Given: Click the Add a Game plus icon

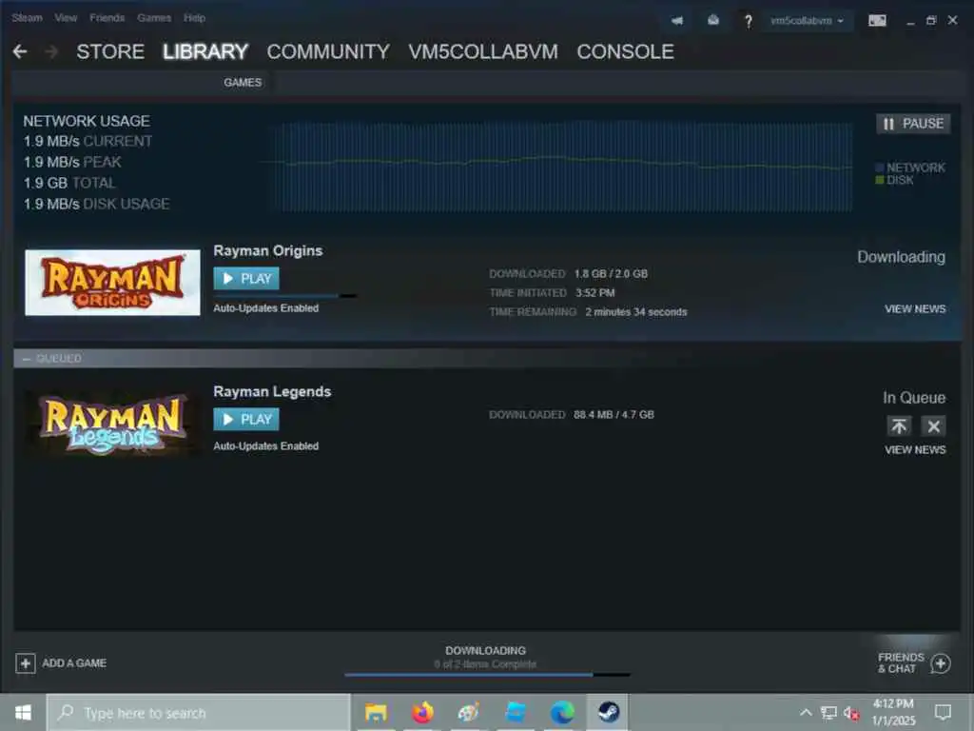Looking at the screenshot, I should coord(26,663).
